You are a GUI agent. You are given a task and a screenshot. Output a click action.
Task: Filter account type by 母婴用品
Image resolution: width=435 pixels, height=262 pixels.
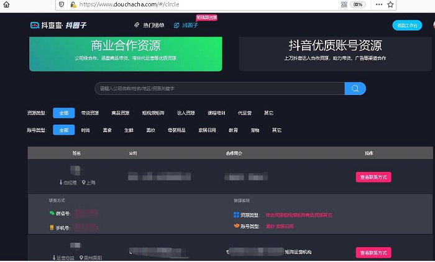[176, 130]
